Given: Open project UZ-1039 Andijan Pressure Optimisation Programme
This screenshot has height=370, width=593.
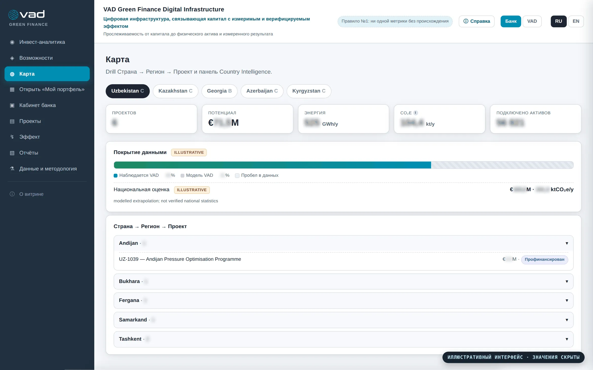Looking at the screenshot, I should pos(180,259).
